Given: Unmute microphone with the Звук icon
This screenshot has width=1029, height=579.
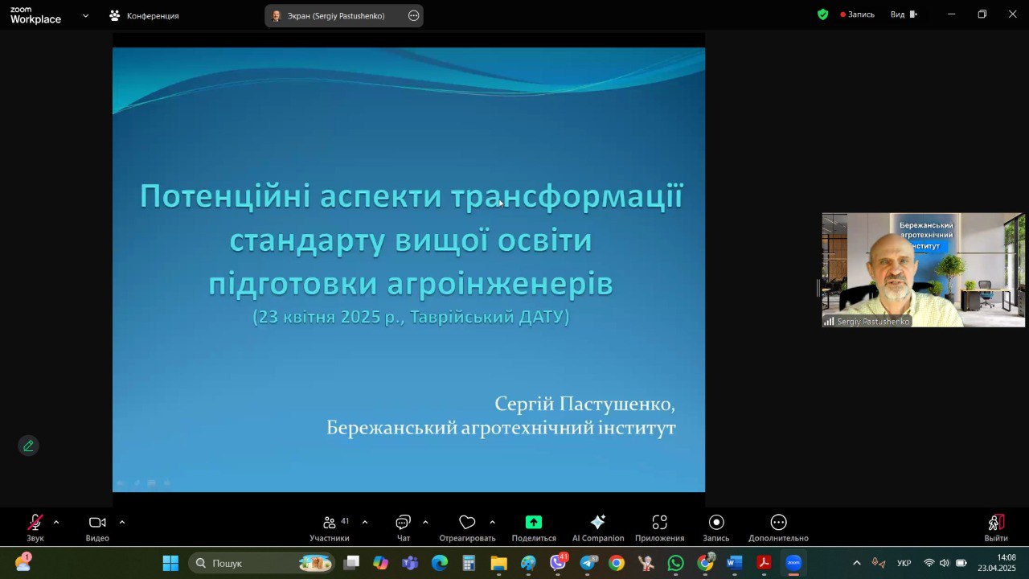Looking at the screenshot, I should click(35, 523).
